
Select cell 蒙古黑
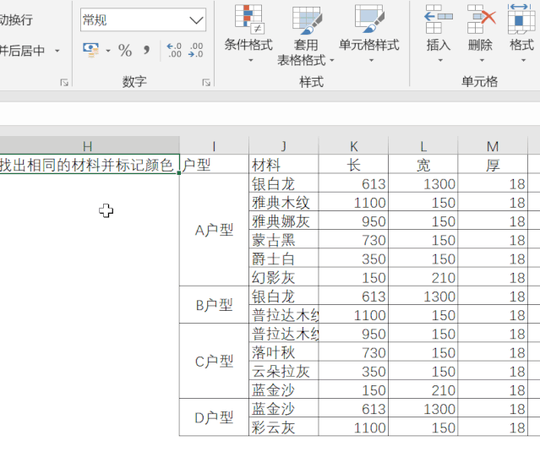click(284, 240)
